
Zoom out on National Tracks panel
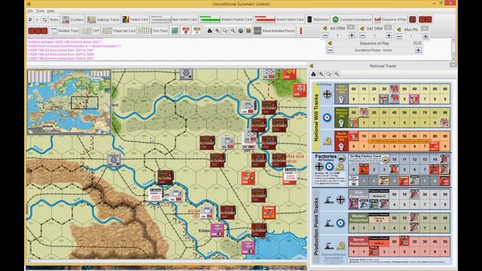(337, 74)
